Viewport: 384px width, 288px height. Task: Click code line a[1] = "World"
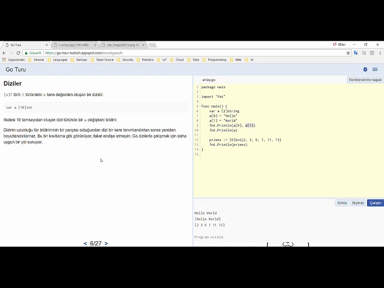click(223, 121)
